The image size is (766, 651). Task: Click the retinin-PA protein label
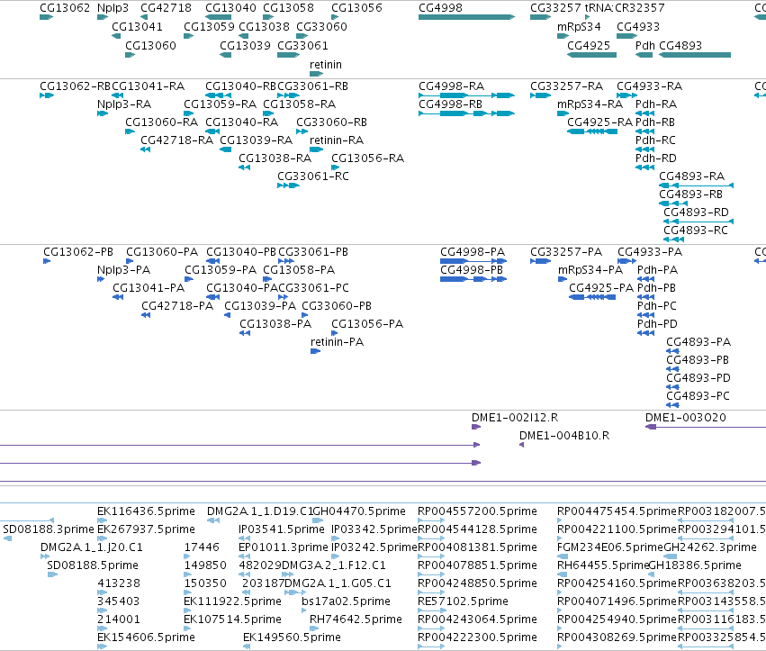point(337,341)
